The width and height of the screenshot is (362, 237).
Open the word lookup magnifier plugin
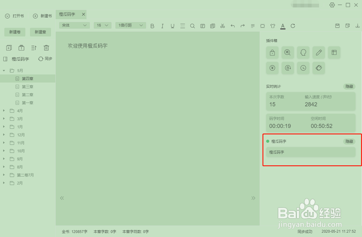pos(288,53)
